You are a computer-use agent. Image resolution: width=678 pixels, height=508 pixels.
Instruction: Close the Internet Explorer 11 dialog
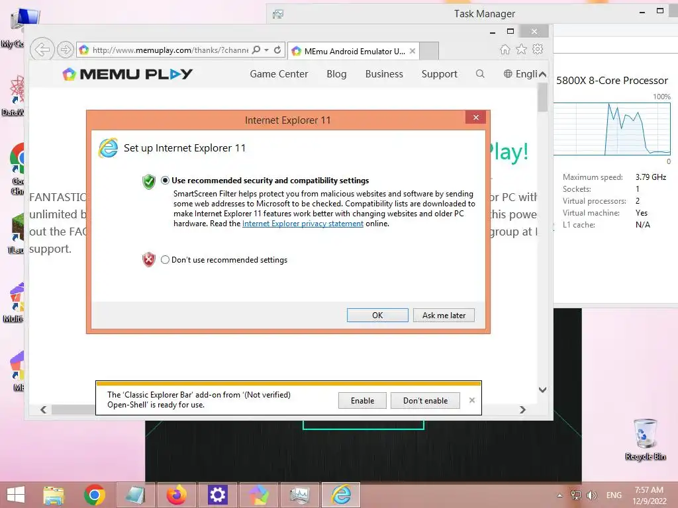click(475, 118)
